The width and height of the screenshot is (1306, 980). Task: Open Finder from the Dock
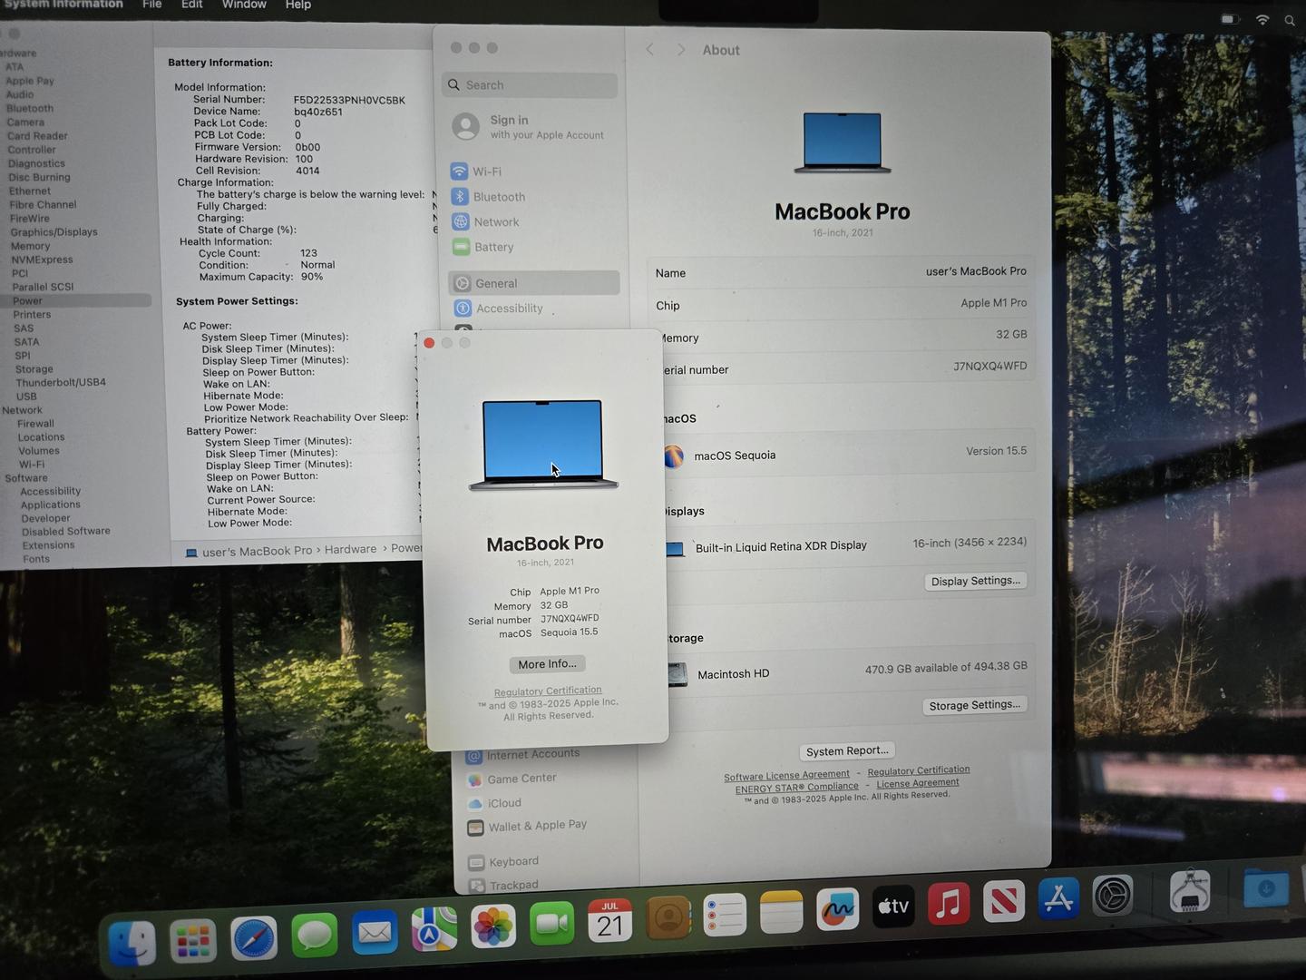point(132,942)
